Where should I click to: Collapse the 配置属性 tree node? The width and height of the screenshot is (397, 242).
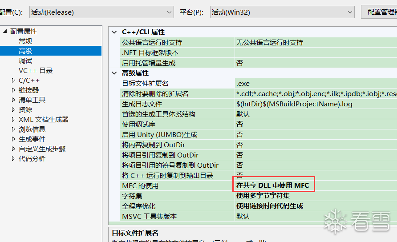tap(5, 32)
